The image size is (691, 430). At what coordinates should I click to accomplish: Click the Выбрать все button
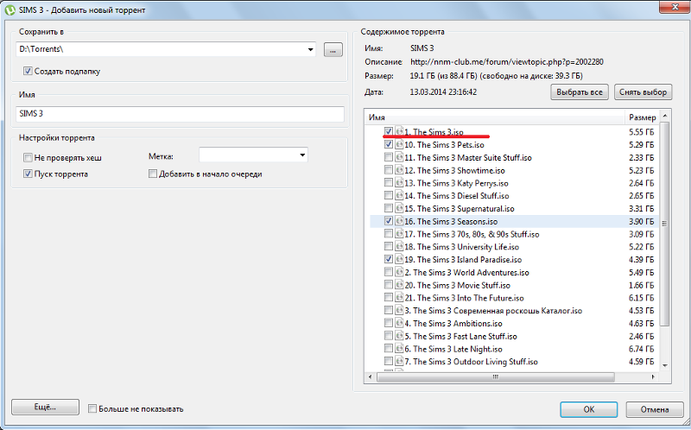pyautogui.click(x=580, y=92)
